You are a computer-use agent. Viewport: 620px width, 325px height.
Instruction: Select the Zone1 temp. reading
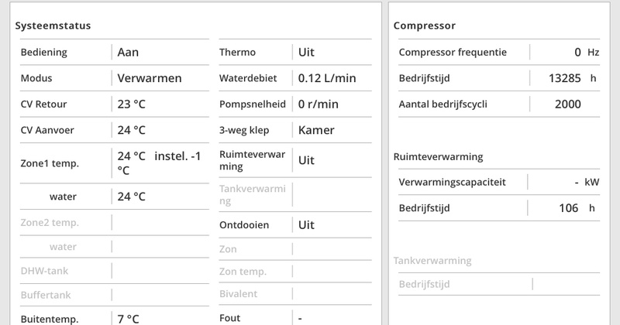tap(159, 162)
